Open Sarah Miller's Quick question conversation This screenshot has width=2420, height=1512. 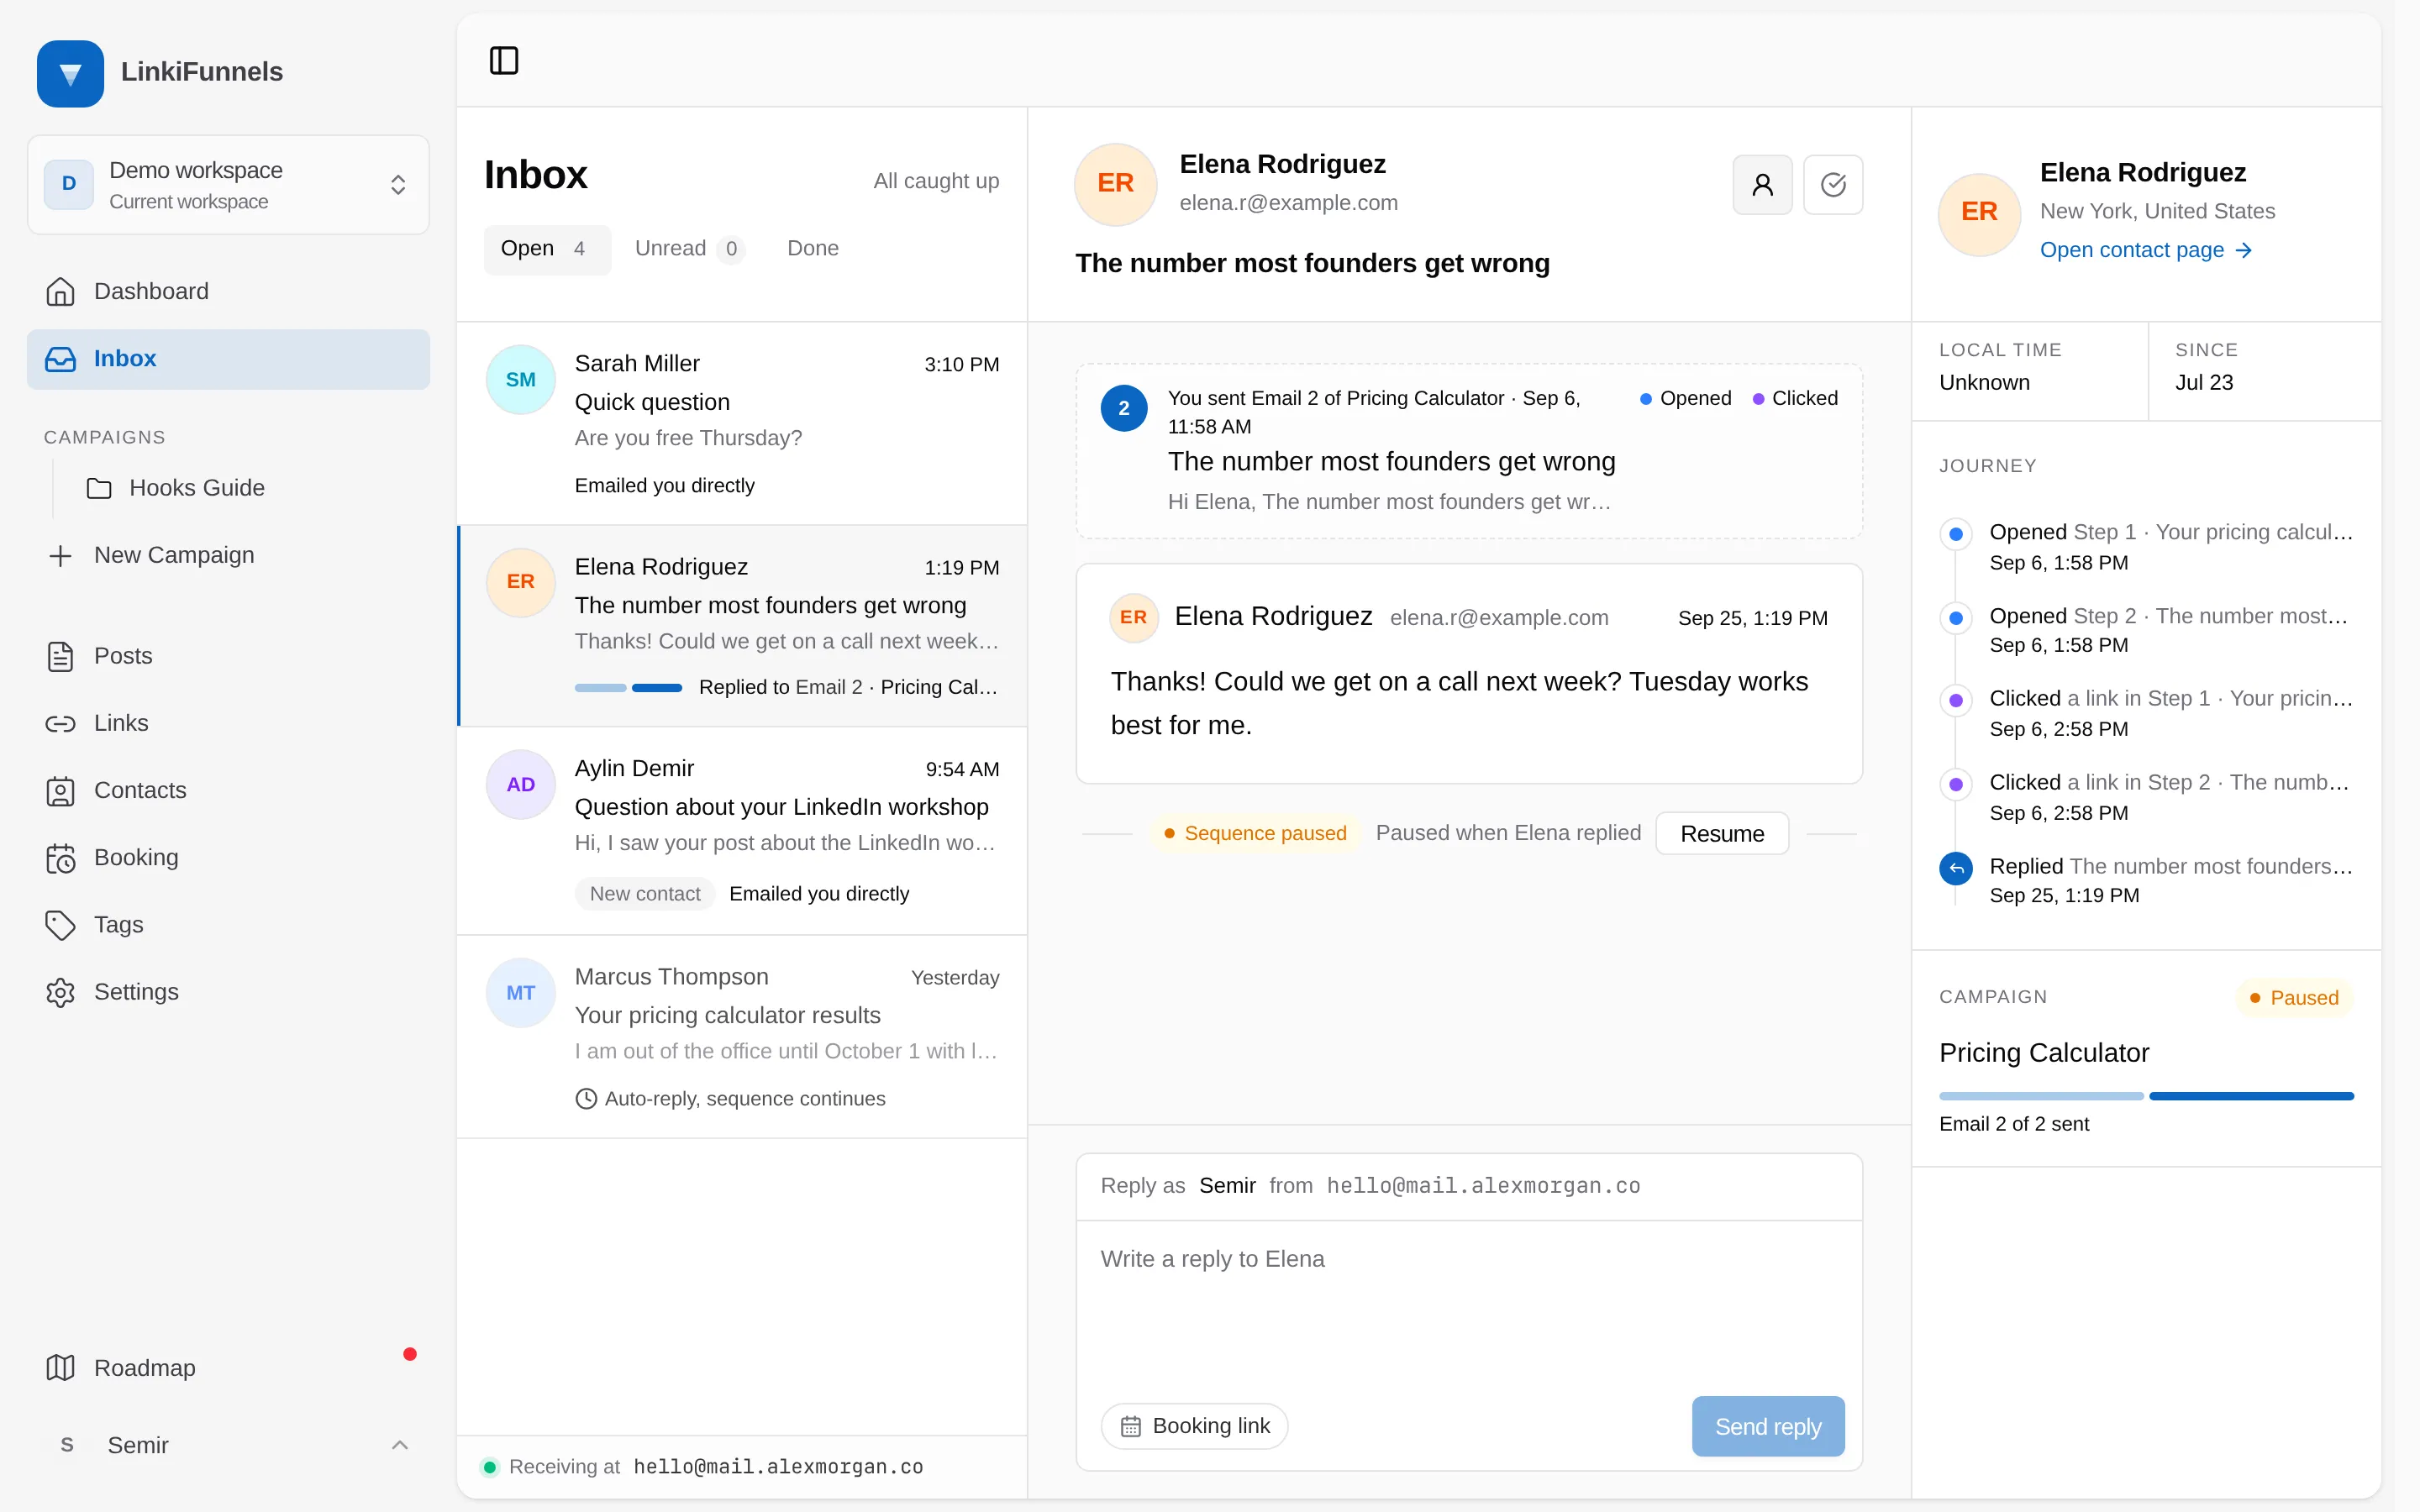point(742,423)
